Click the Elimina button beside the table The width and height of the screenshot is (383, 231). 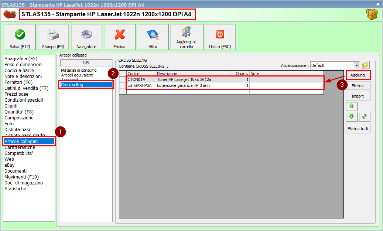click(358, 86)
